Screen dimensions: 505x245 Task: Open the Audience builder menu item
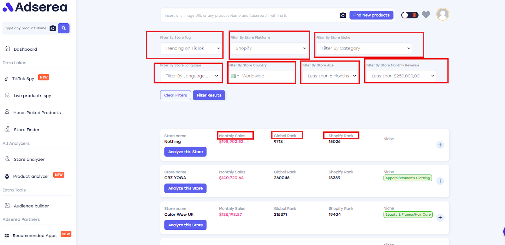point(31,206)
